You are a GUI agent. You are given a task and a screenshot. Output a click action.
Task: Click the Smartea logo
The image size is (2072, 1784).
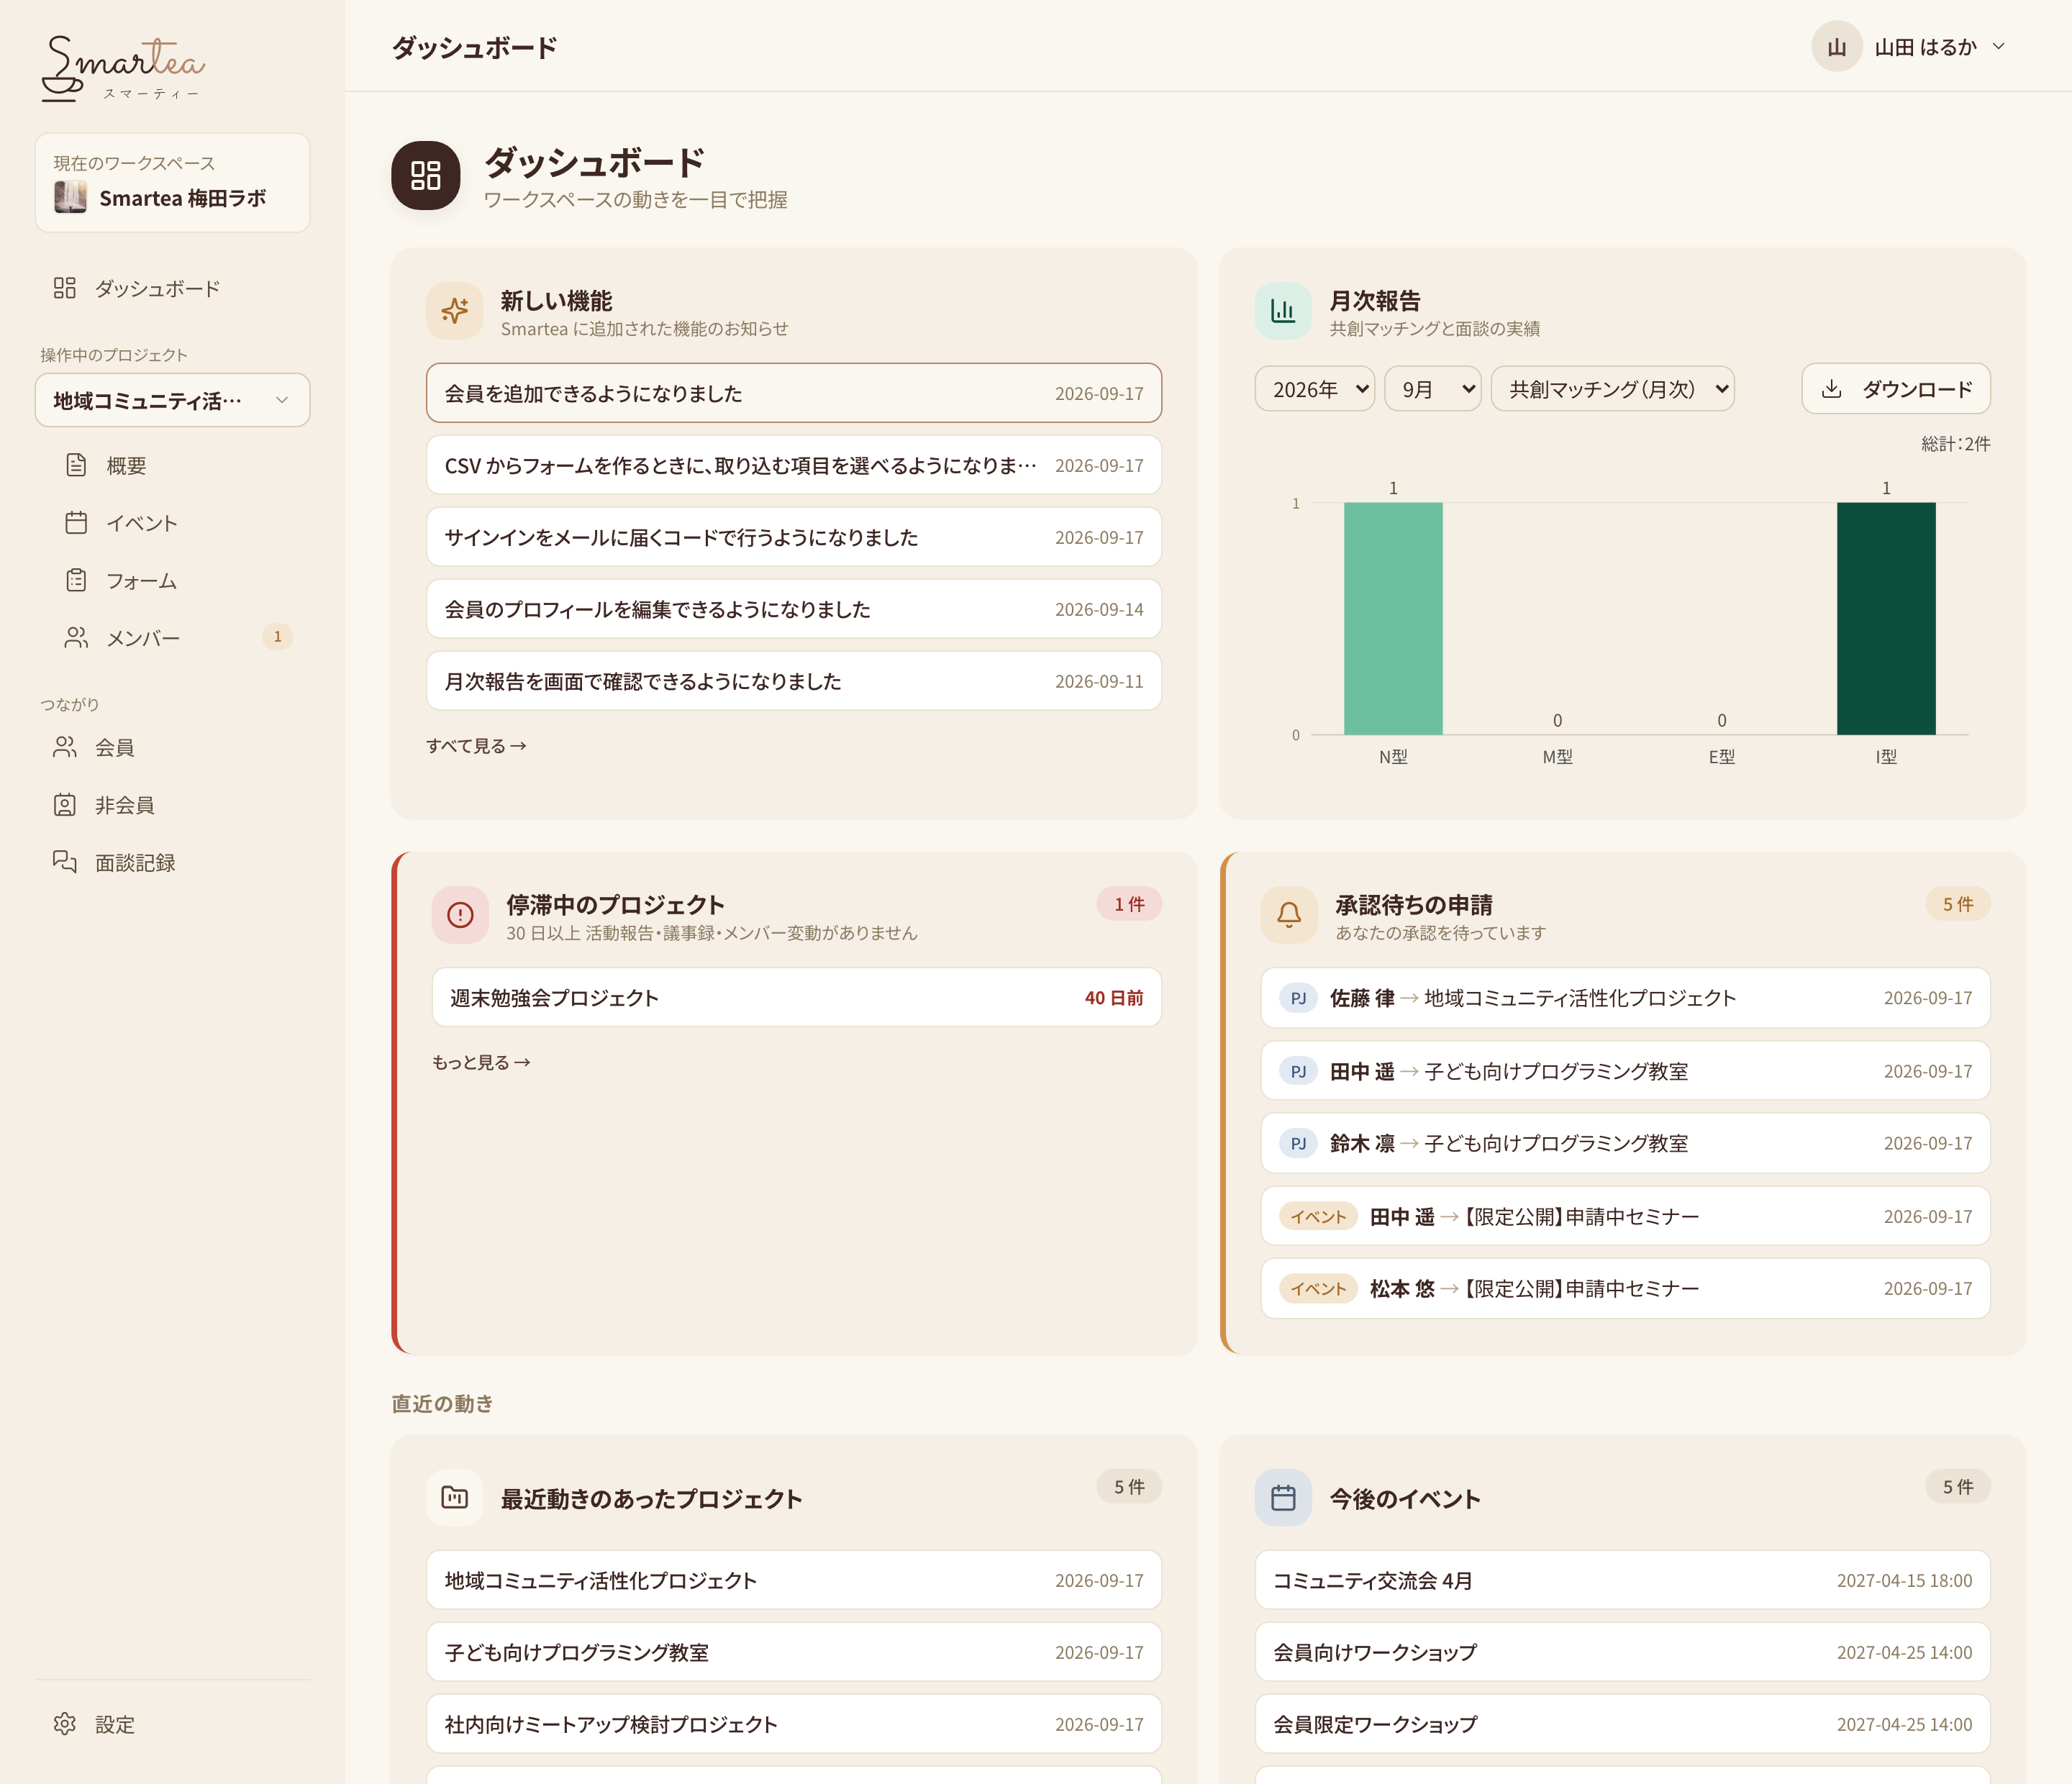click(123, 68)
